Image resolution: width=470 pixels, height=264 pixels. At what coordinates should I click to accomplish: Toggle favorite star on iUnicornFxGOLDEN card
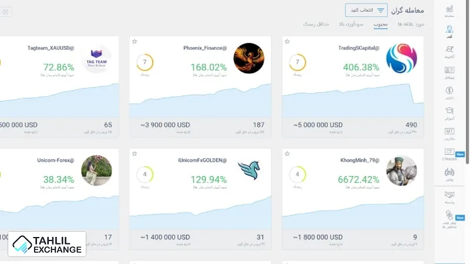click(134, 154)
